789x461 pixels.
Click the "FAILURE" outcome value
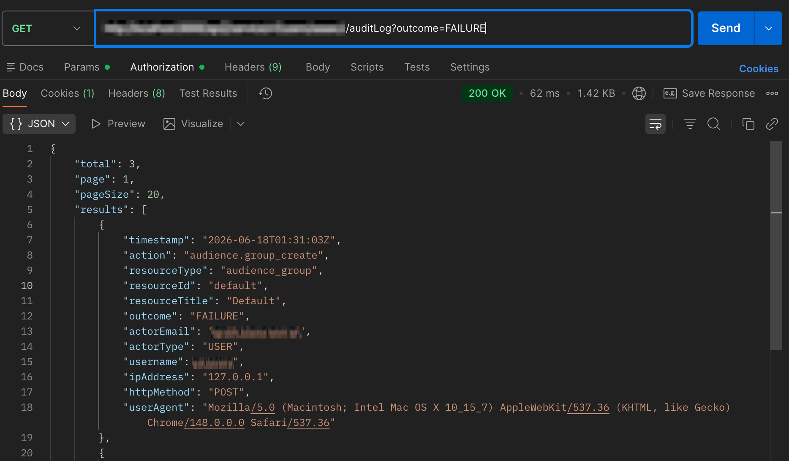[217, 316]
